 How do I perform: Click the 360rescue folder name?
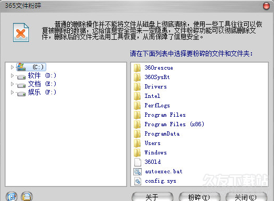159,68
